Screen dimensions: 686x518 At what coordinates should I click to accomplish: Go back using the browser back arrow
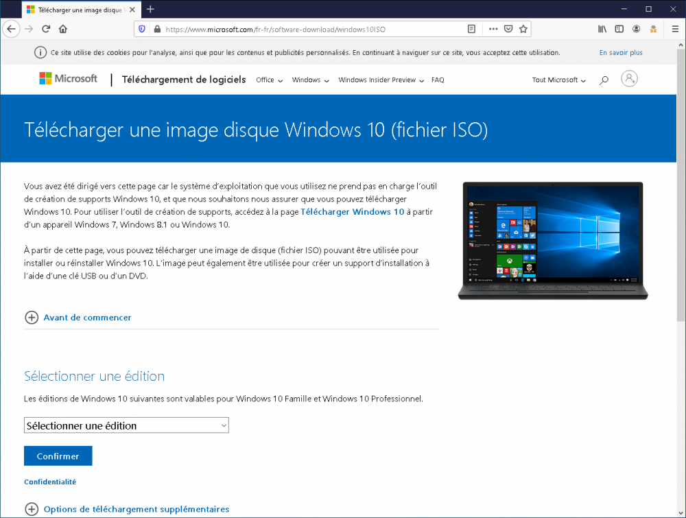tap(12, 30)
